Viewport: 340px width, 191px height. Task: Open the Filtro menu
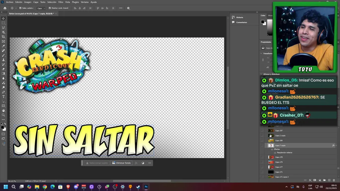pos(61,2)
